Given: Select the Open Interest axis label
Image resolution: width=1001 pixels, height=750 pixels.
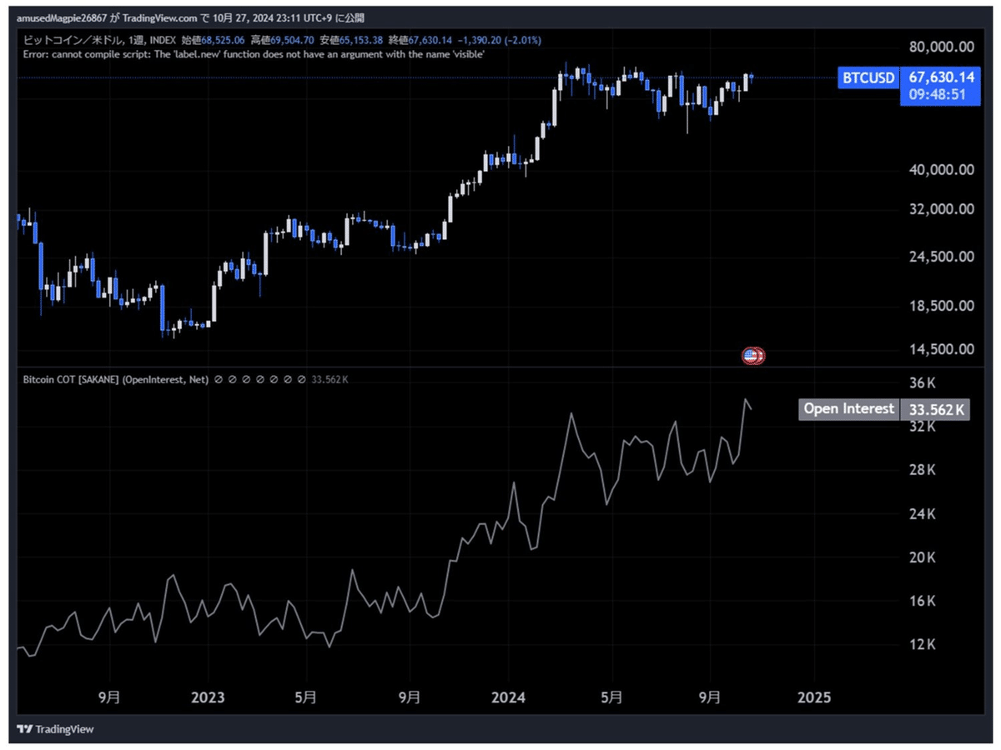Looking at the screenshot, I should click(x=848, y=409).
